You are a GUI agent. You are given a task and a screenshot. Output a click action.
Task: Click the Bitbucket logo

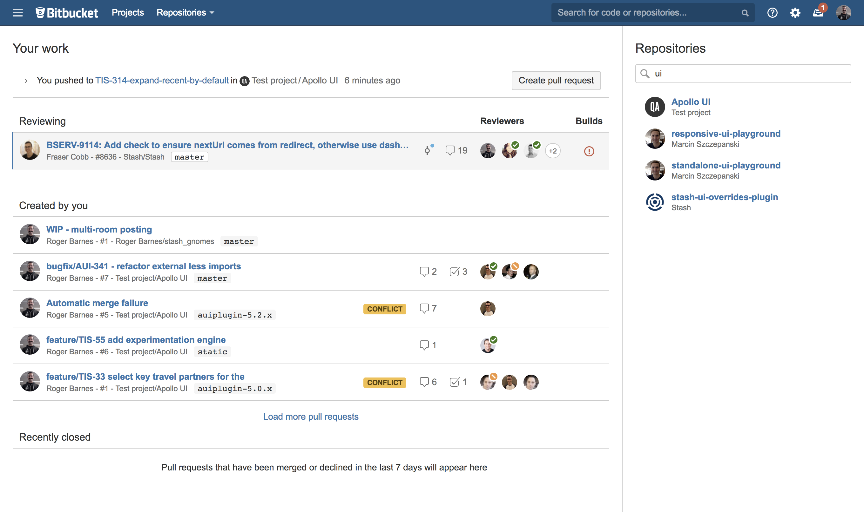pos(67,13)
